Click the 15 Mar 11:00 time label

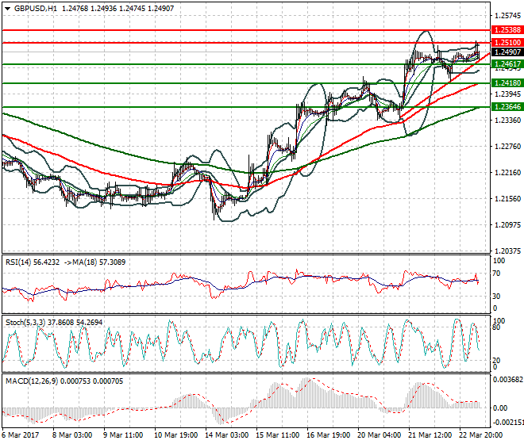tap(277, 435)
